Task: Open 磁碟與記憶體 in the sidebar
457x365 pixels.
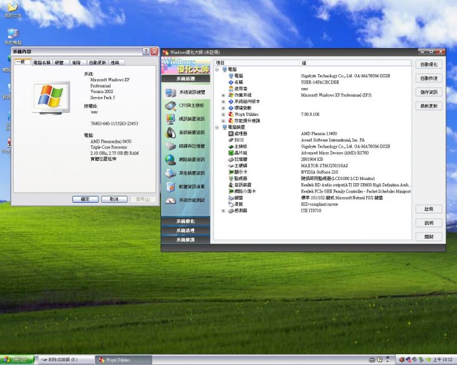Action: 185,146
